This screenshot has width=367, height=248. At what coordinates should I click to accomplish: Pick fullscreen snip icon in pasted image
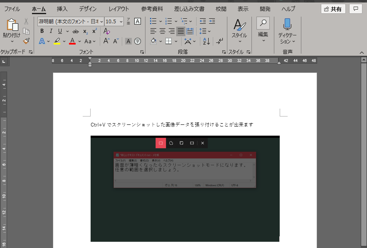tap(192, 143)
